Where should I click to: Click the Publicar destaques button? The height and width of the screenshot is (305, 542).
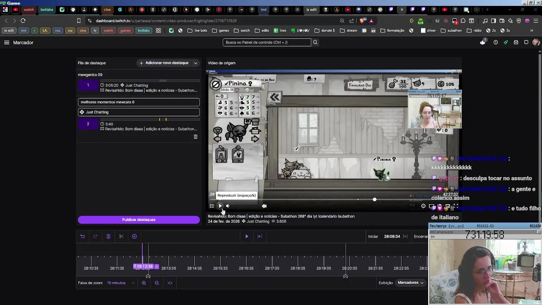coord(139,219)
